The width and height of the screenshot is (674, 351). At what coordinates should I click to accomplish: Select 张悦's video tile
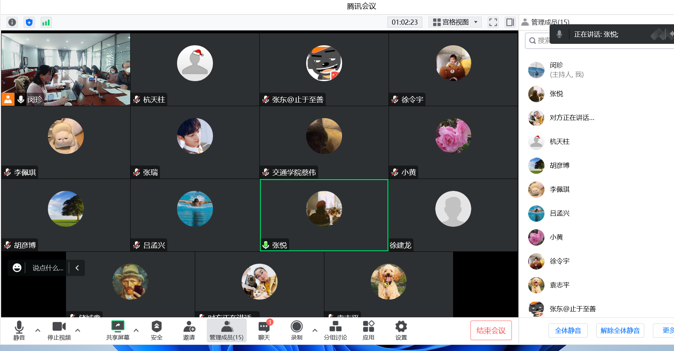(324, 215)
